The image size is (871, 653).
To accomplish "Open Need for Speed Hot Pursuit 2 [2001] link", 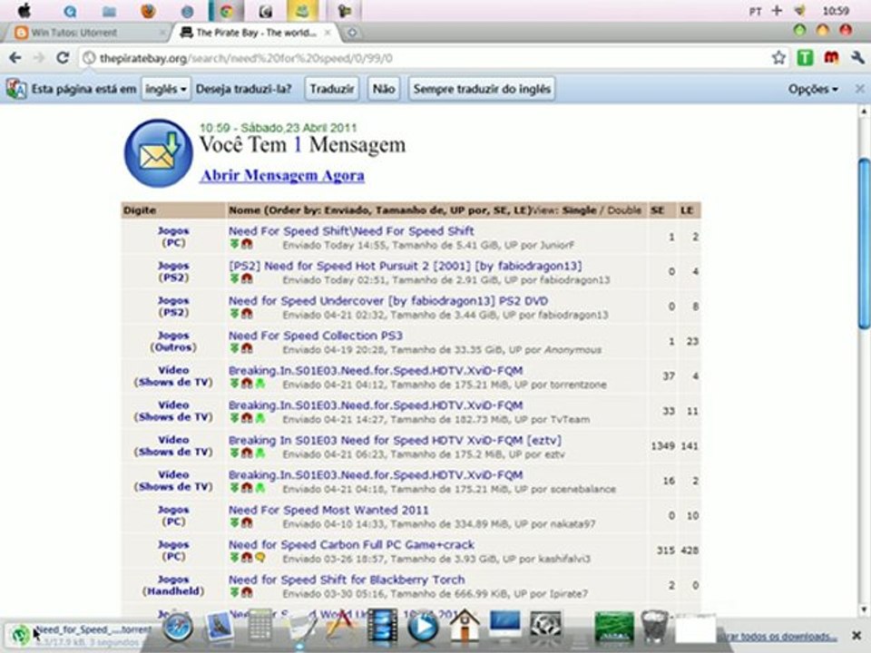I will [x=406, y=266].
